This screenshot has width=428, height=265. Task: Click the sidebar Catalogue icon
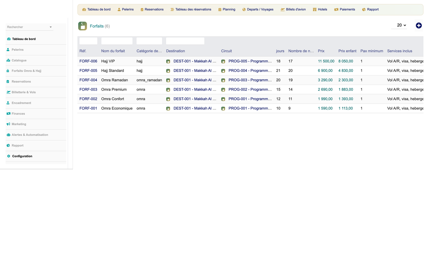point(8,60)
